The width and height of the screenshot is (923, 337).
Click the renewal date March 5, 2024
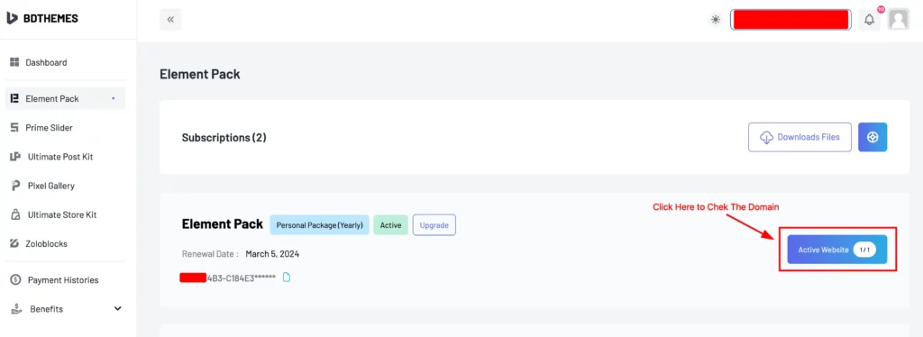point(273,254)
